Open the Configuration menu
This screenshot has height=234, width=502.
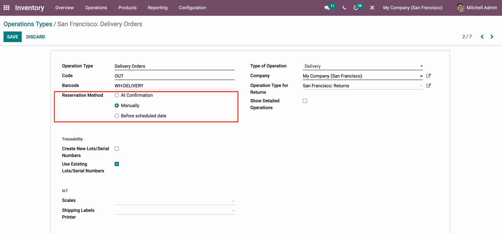pyautogui.click(x=192, y=8)
